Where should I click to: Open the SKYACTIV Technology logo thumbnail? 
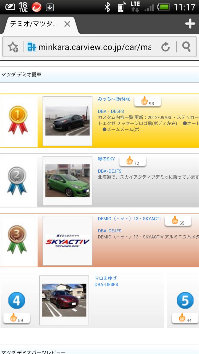pyautogui.click(x=67, y=241)
